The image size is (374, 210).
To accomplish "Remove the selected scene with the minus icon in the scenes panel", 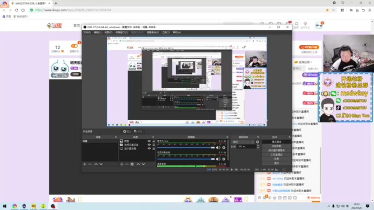I will 90,164.
